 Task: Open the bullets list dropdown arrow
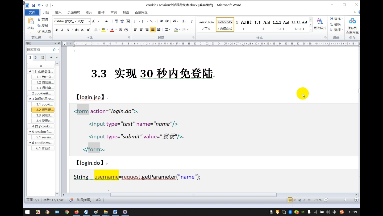coord(139,21)
